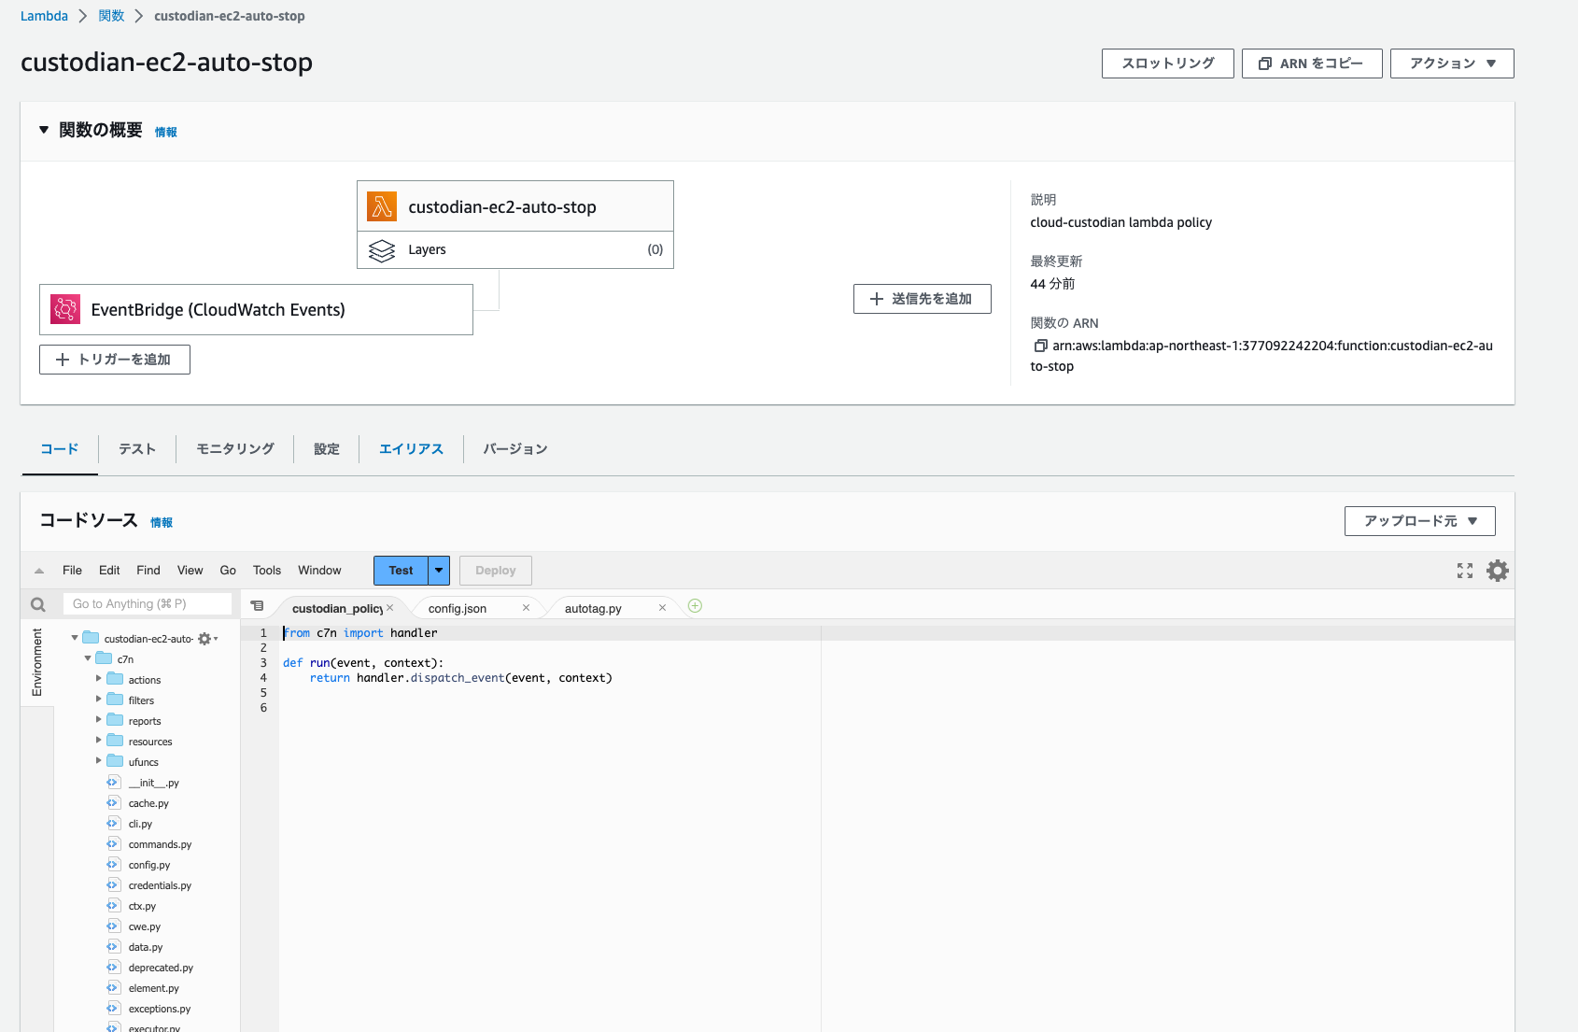Open the アップロード元 dropdown
Image resolution: width=1578 pixels, height=1032 pixels.
click(1420, 521)
